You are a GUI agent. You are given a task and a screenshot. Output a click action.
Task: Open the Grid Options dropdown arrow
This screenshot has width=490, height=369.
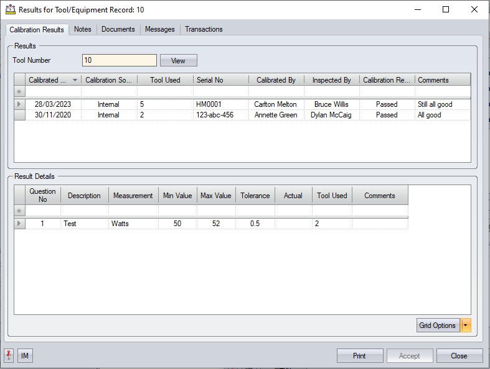pyautogui.click(x=466, y=326)
